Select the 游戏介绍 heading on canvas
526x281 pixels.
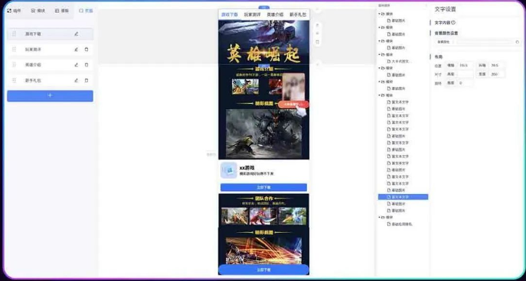263,69
